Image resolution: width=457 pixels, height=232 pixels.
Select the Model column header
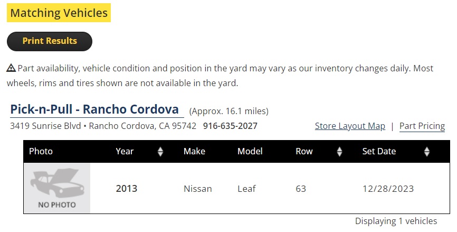[x=250, y=152]
